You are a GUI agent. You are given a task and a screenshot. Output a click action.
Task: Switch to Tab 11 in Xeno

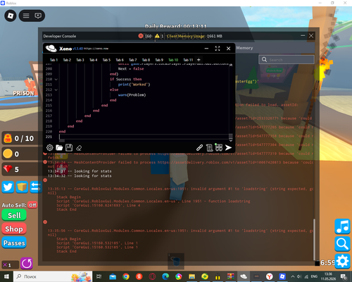point(188,60)
